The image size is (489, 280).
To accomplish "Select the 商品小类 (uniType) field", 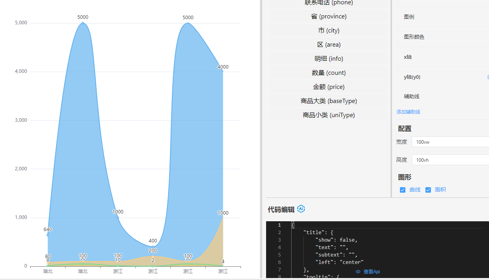I will coord(328,115).
